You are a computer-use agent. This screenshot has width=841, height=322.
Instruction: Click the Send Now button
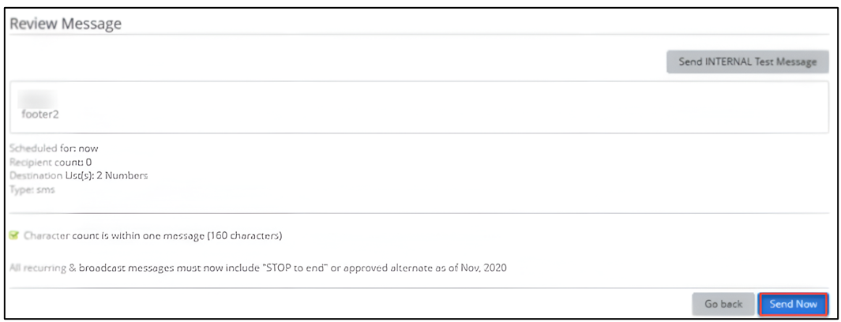(x=793, y=304)
